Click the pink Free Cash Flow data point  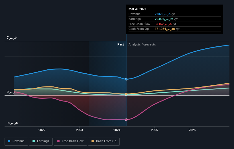(126, 120)
